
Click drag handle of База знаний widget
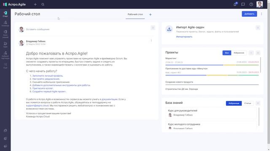tap(258, 103)
